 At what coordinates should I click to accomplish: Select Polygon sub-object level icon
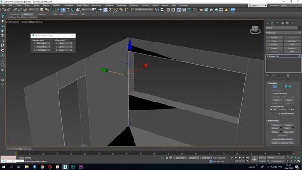tap(286, 87)
